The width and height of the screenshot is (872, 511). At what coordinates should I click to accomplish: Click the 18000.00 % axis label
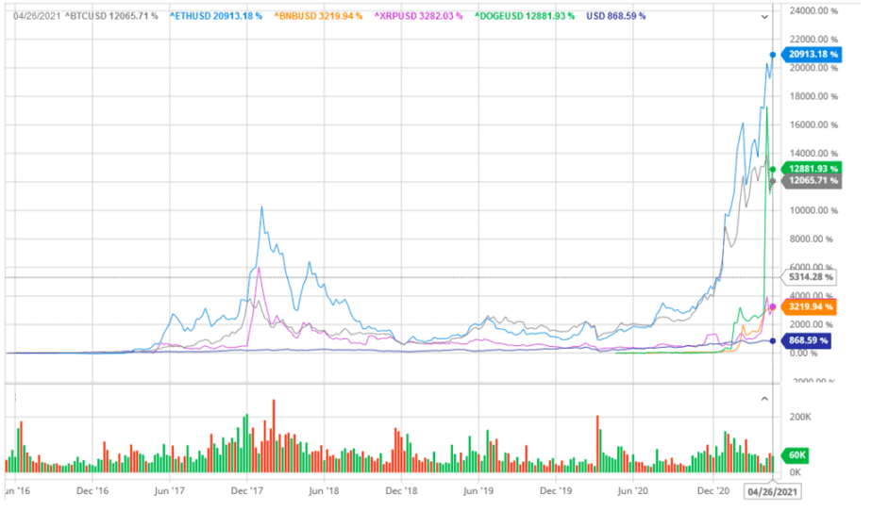tap(813, 97)
